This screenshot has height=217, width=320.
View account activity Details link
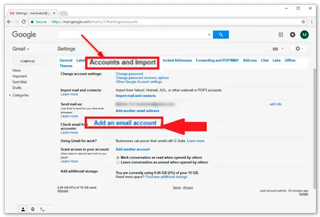(303, 194)
